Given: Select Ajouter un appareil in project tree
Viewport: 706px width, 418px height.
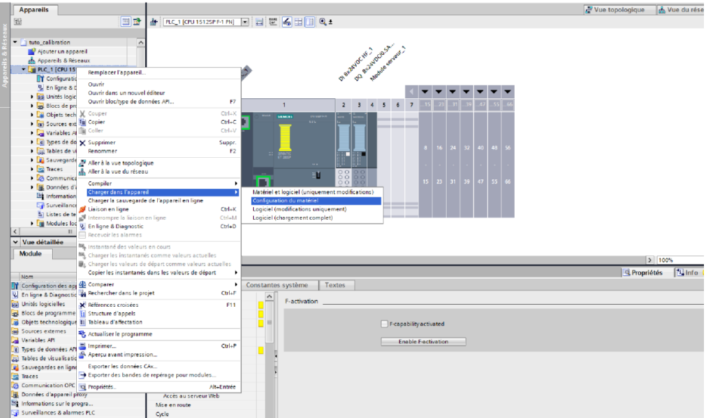Looking at the screenshot, I should 62,51.
